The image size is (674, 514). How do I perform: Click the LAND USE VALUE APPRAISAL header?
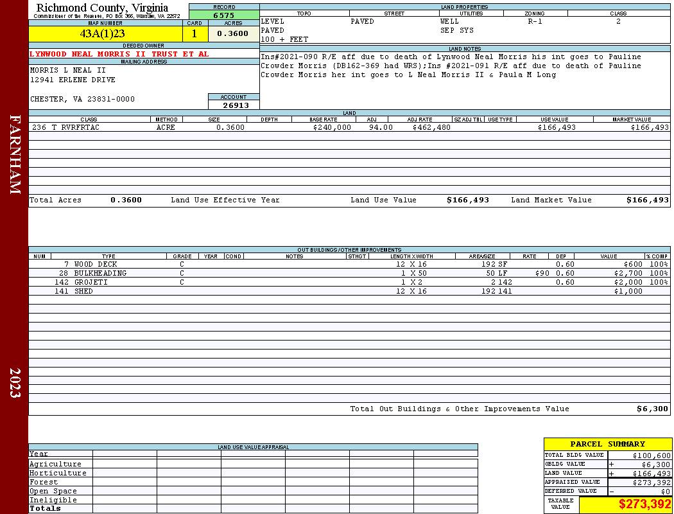tap(253, 447)
